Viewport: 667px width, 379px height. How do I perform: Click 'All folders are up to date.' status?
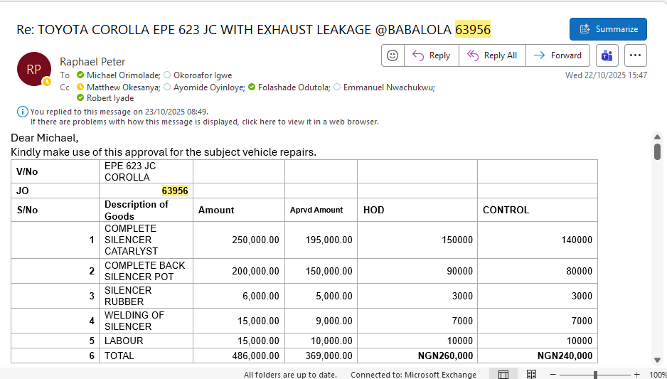[290, 375]
